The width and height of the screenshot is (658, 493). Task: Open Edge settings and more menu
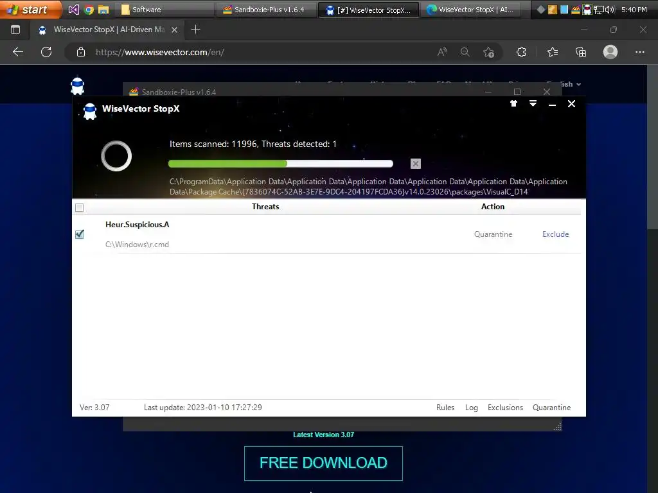pyautogui.click(x=639, y=52)
